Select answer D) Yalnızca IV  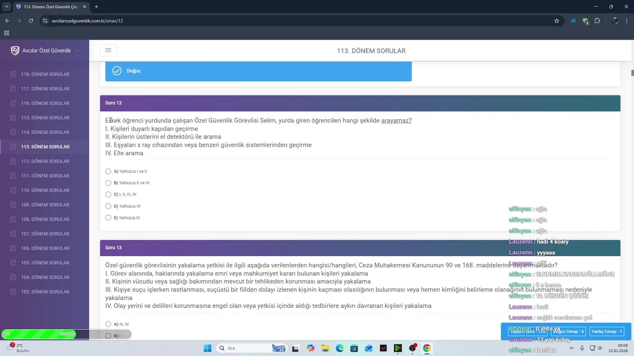coord(108,206)
